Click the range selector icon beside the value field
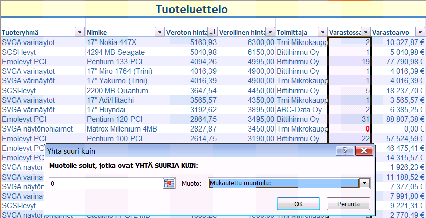Screen dimensions: 426x218 [x=168, y=183]
